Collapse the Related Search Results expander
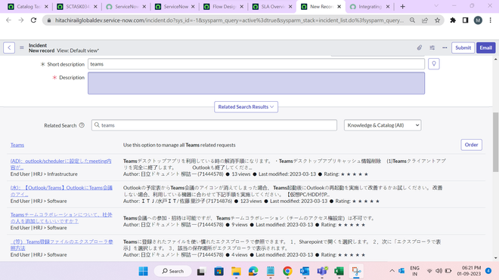 246,106
